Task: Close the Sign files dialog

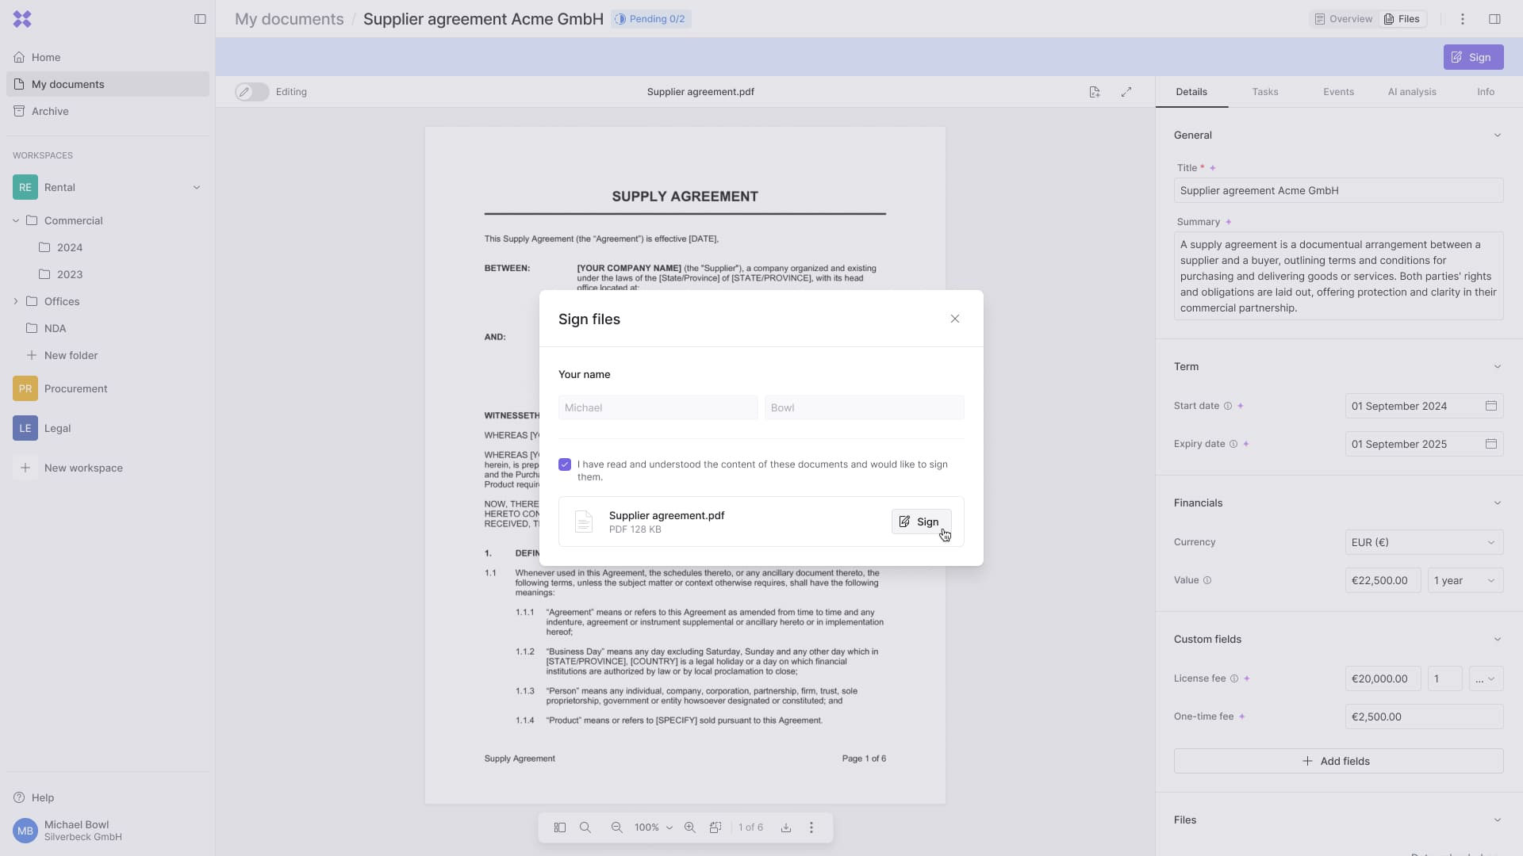Action: 955,319
